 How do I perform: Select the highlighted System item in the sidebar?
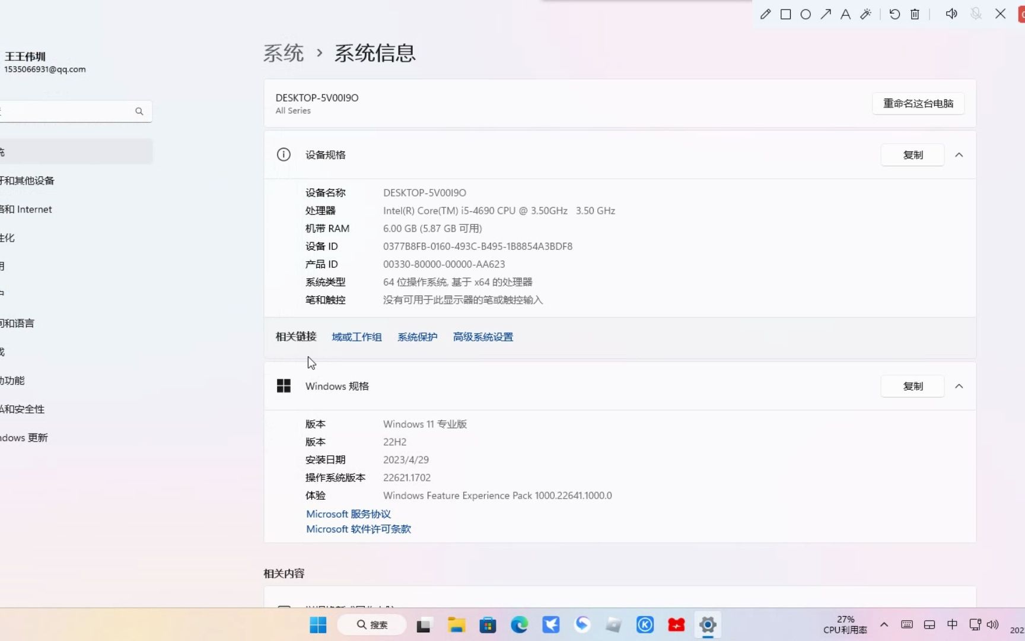(x=76, y=152)
